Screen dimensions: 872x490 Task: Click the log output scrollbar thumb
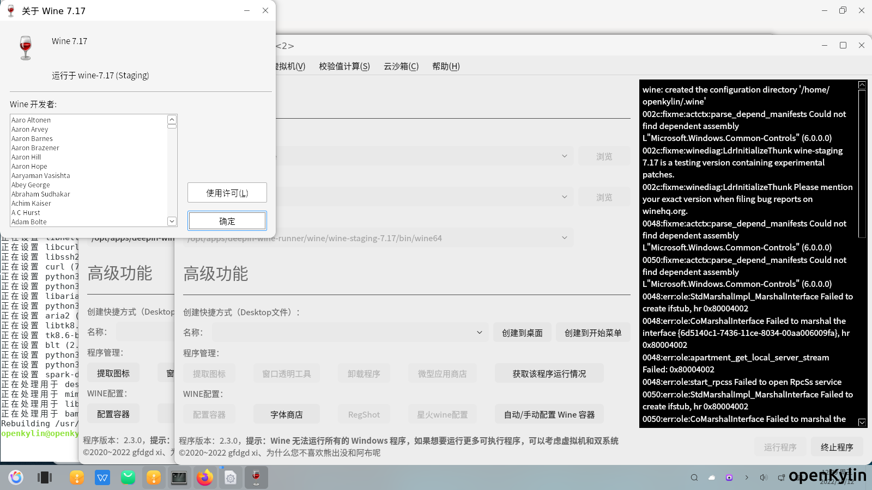862,163
